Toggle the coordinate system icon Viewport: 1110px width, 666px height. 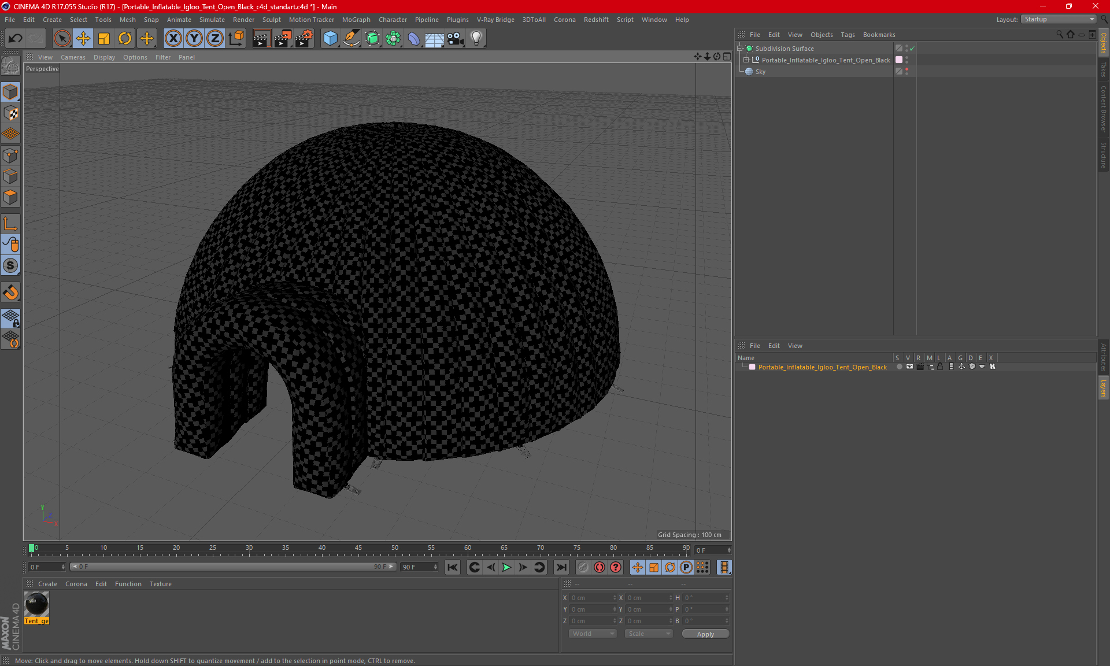236,39
